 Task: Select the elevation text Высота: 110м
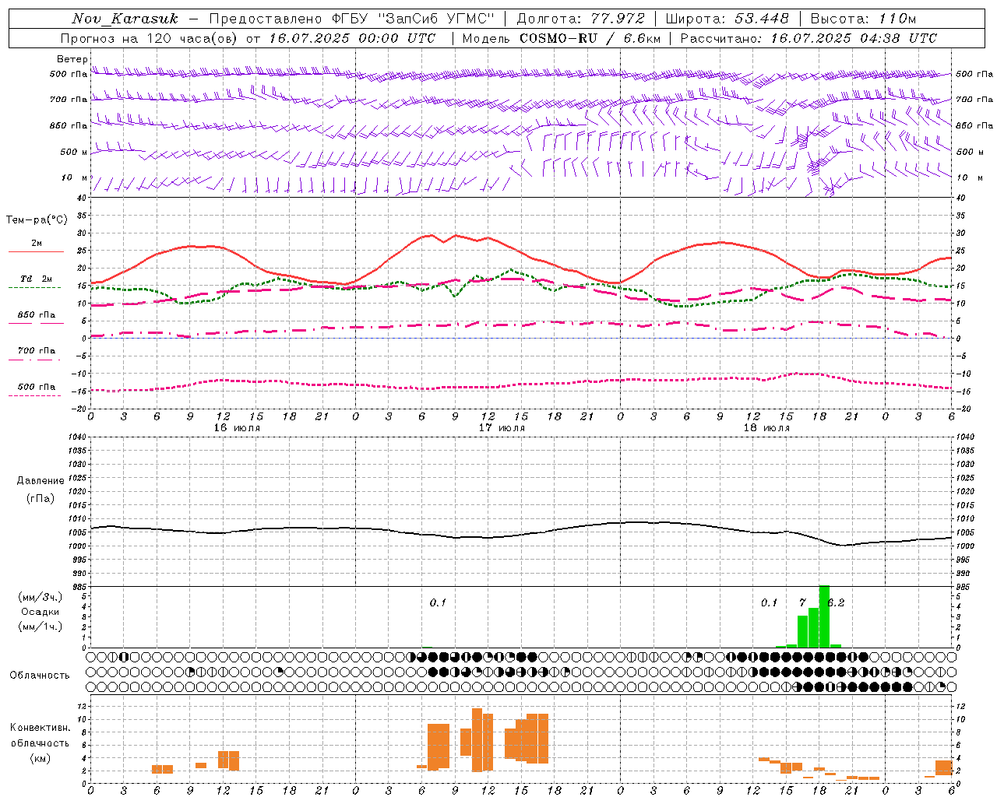coord(863,19)
